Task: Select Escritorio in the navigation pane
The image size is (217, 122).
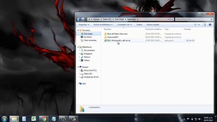Action: click(x=88, y=37)
